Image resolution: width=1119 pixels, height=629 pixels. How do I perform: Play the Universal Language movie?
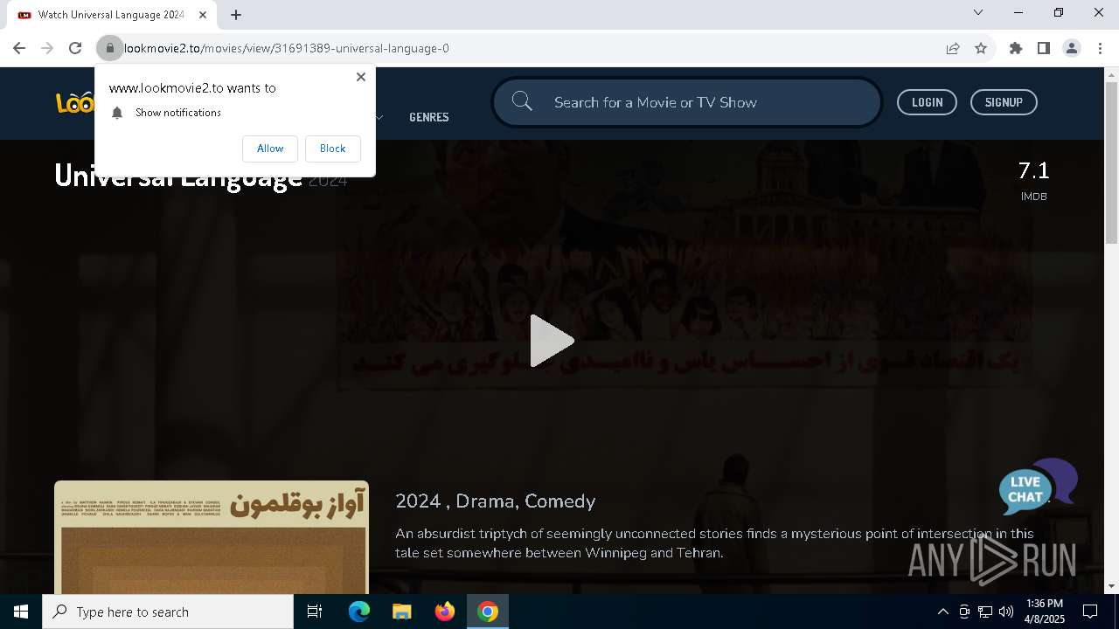[552, 341]
